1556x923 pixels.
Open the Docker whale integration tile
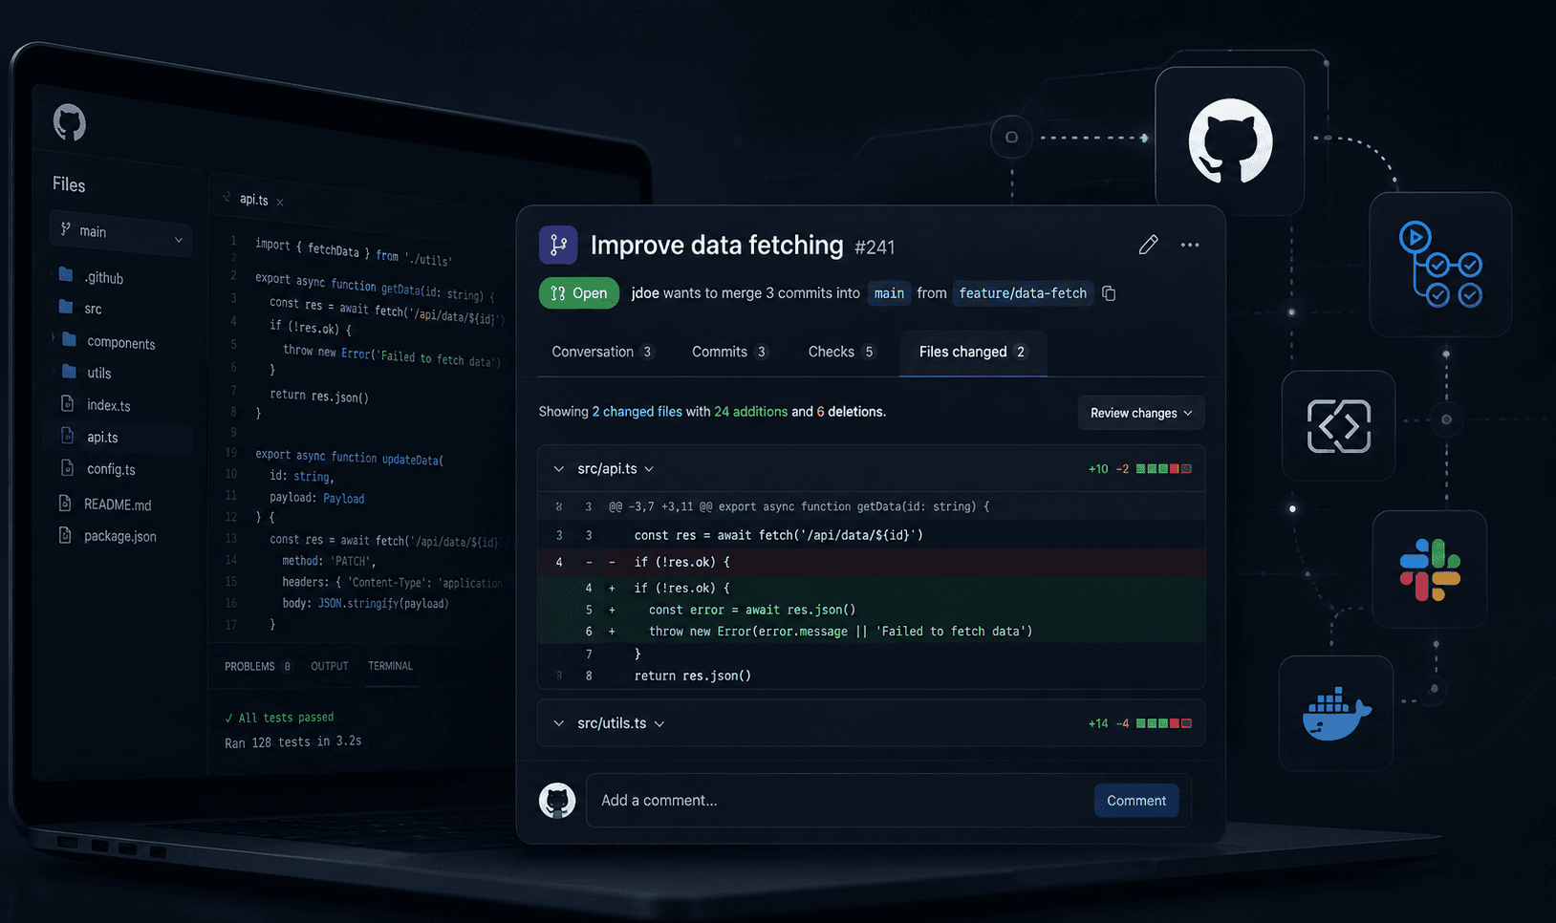1336,713
